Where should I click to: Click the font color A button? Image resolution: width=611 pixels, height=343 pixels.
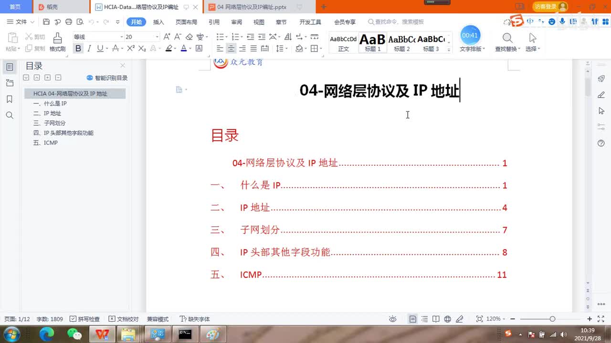pos(183,49)
